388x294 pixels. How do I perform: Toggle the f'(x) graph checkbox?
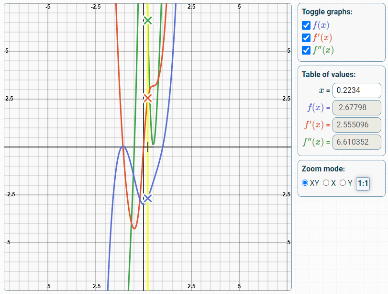(x=306, y=38)
